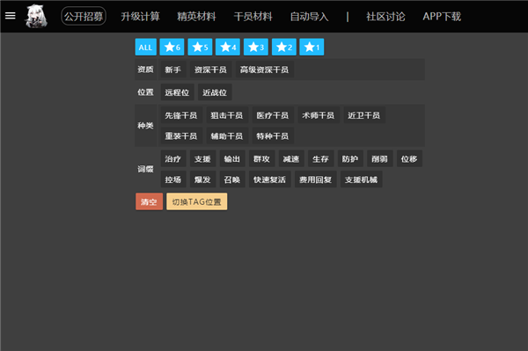
Task: Open the APP下载 link
Action: (442, 16)
